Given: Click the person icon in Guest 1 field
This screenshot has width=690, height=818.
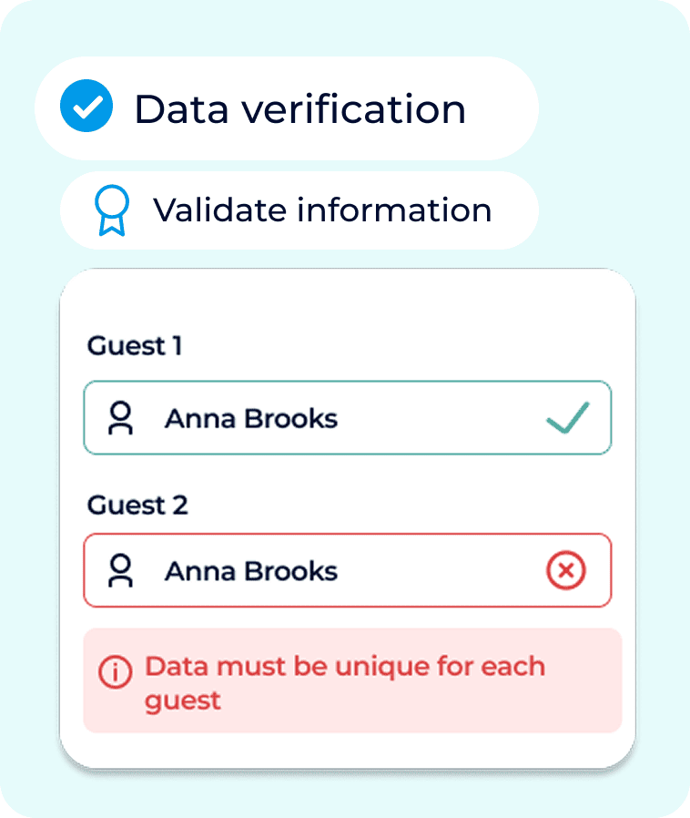Looking at the screenshot, I should coord(120,418).
